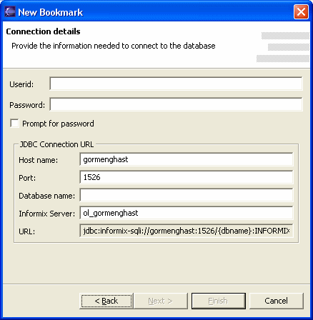Click into the Host name field
The width and height of the screenshot is (313, 320).
tap(187, 159)
